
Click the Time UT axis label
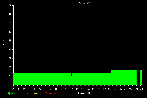[84, 93]
